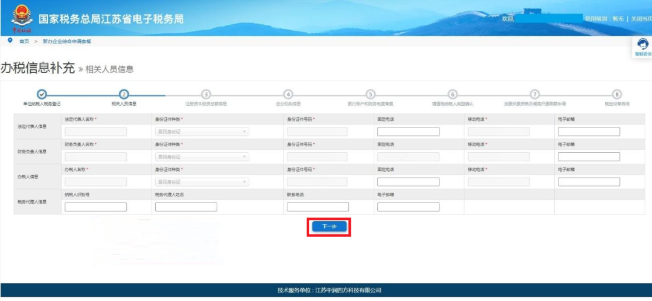The height and width of the screenshot is (301, 652).
Task: Open financial officer's 身份证件种类 dropdown
Action: click(202, 157)
